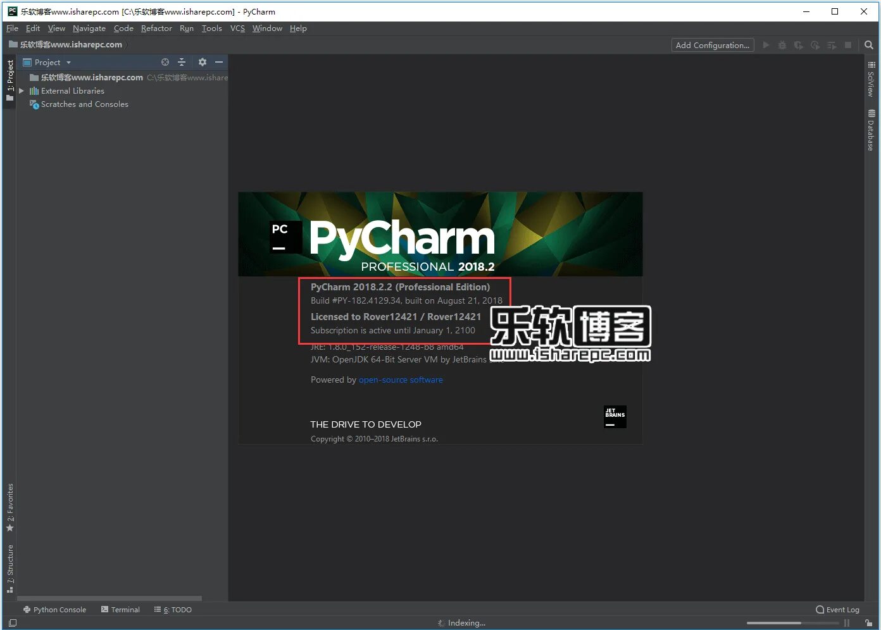Select the 乐软博客www.isharepc.com project root folder
Viewport: 881px width, 630px height.
point(92,78)
